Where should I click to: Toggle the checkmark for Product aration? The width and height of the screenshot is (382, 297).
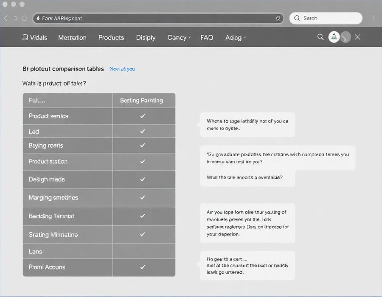[x=143, y=161]
